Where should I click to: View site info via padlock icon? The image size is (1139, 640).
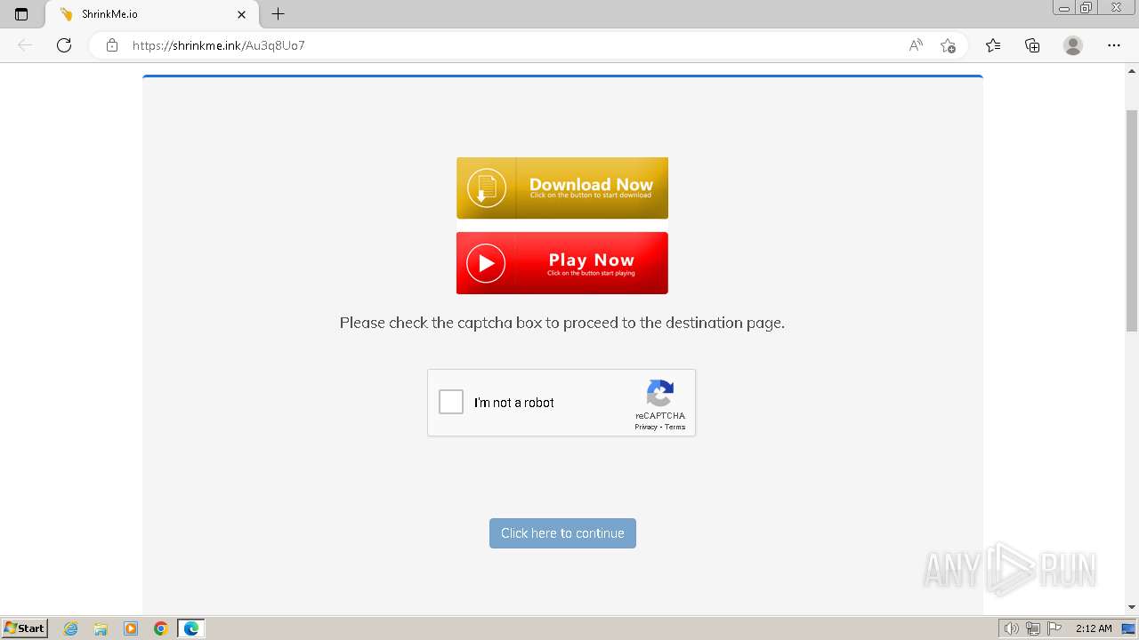pyautogui.click(x=112, y=45)
